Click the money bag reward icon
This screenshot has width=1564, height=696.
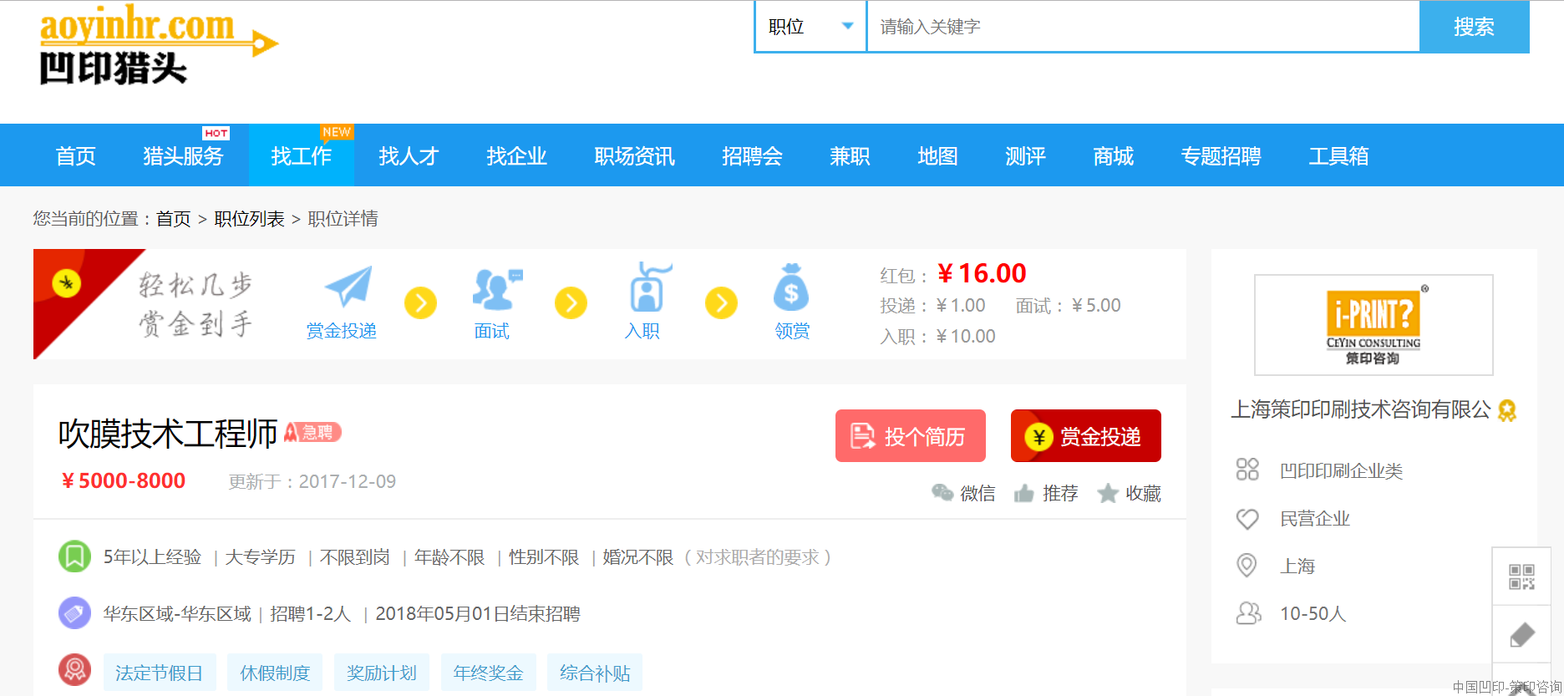(x=790, y=288)
